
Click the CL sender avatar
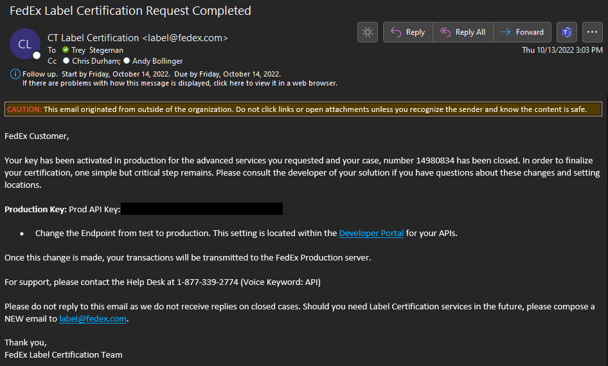(x=25, y=44)
